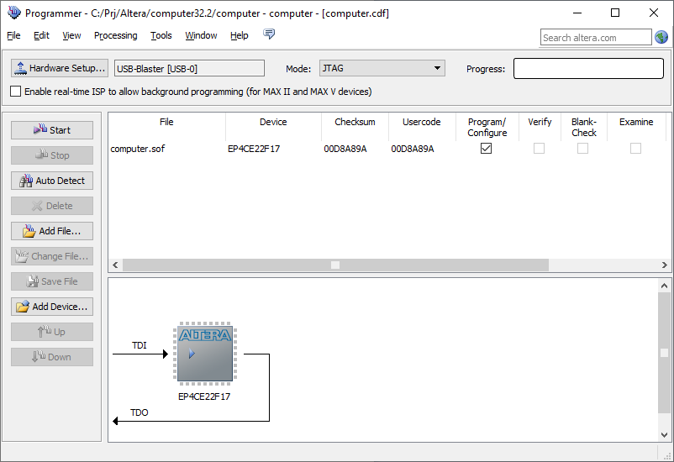Open the Processing menu
This screenshot has height=462, width=674.
pyautogui.click(x=116, y=35)
